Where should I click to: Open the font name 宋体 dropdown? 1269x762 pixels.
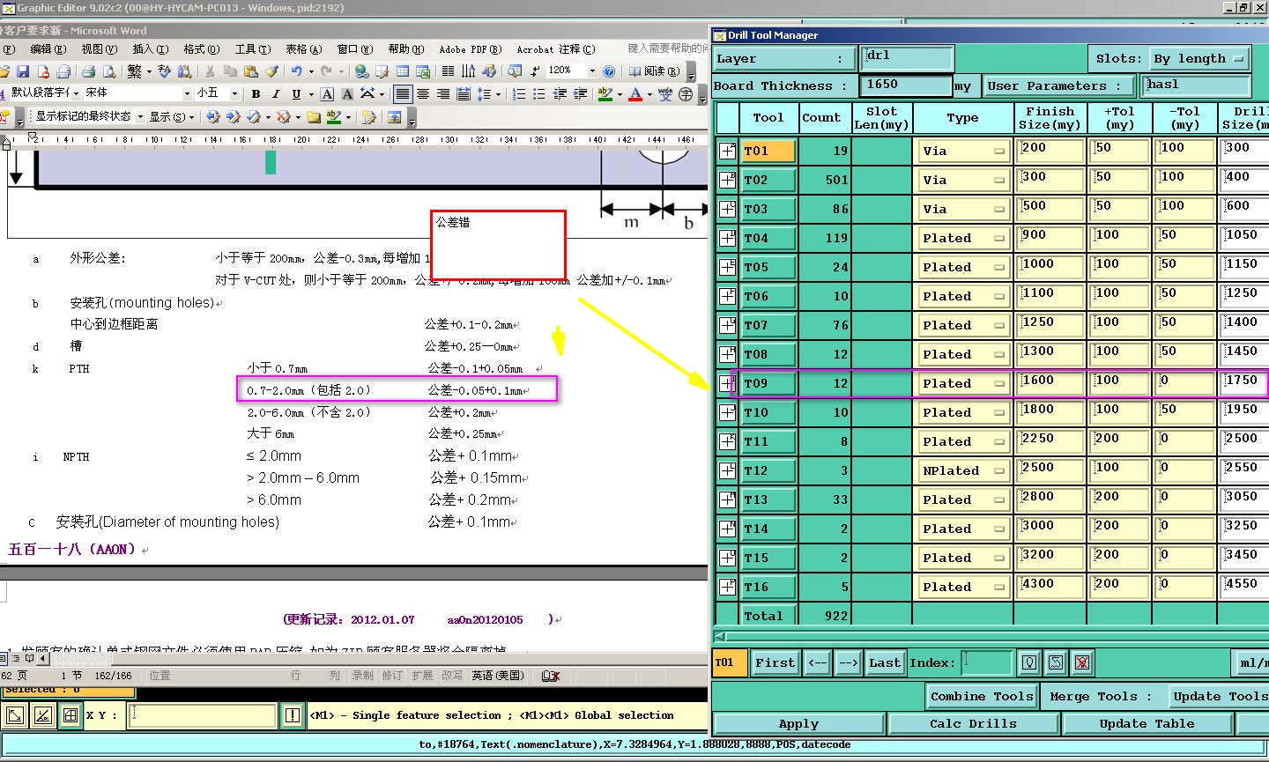187,93
